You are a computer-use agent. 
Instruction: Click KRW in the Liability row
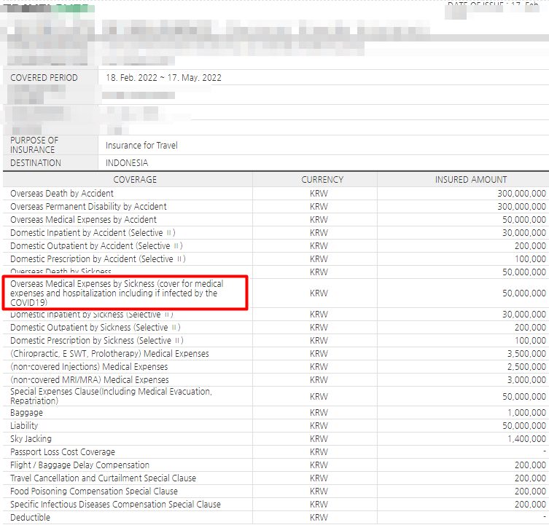click(x=319, y=426)
